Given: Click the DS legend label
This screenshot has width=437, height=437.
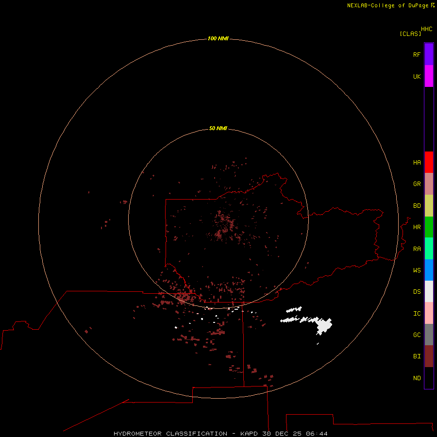Looking at the screenshot, I should point(417,291).
